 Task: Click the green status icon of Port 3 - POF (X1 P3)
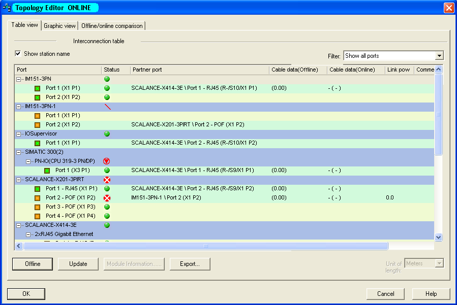click(x=107, y=207)
